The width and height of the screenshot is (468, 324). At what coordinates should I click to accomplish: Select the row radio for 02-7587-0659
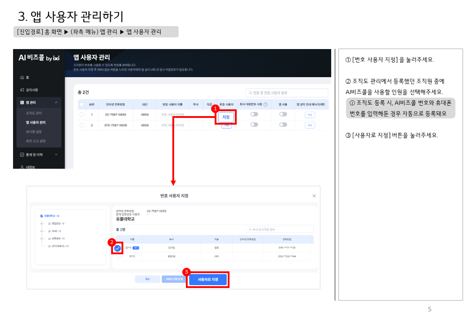coord(81,115)
